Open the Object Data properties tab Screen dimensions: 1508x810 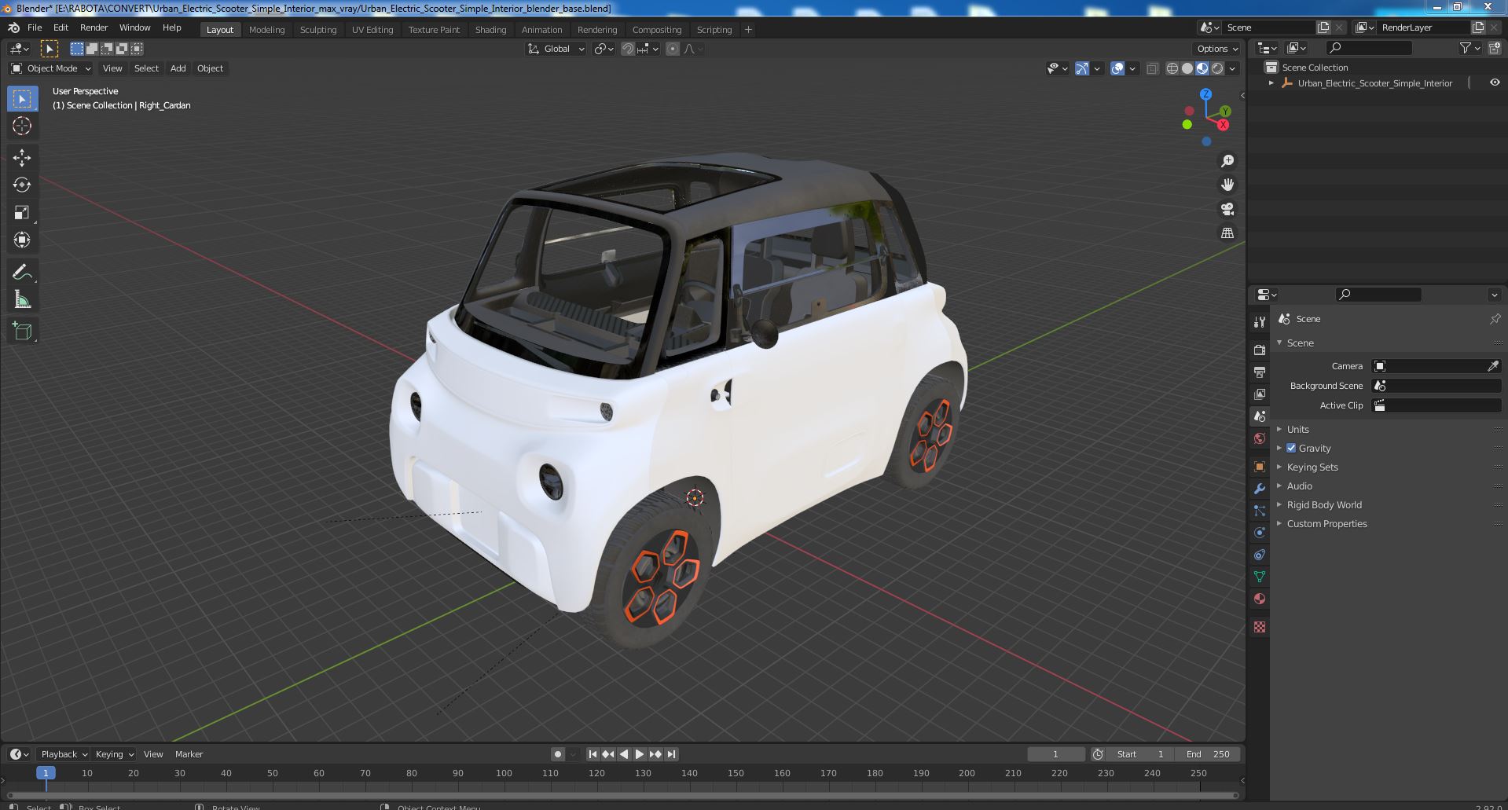click(x=1260, y=577)
